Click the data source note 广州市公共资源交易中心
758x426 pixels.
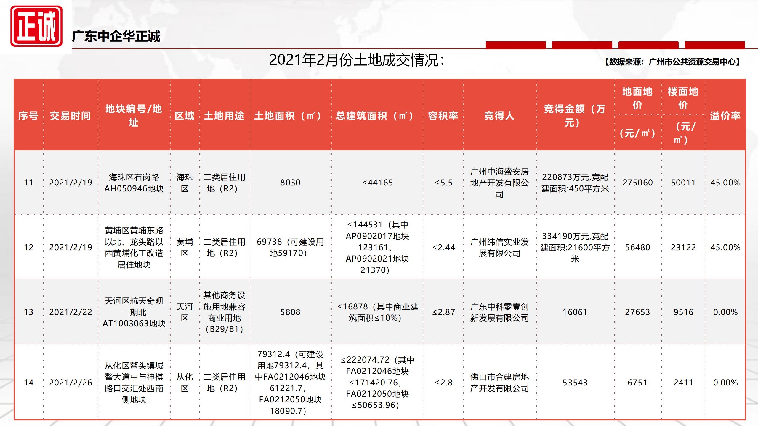(672, 62)
